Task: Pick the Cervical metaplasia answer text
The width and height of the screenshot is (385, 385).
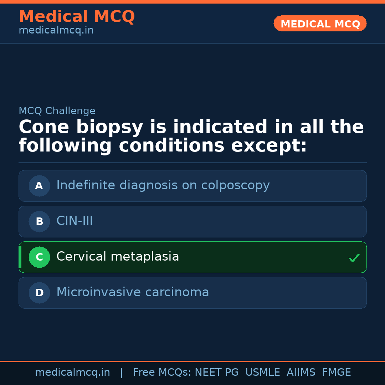Action: coord(118,257)
